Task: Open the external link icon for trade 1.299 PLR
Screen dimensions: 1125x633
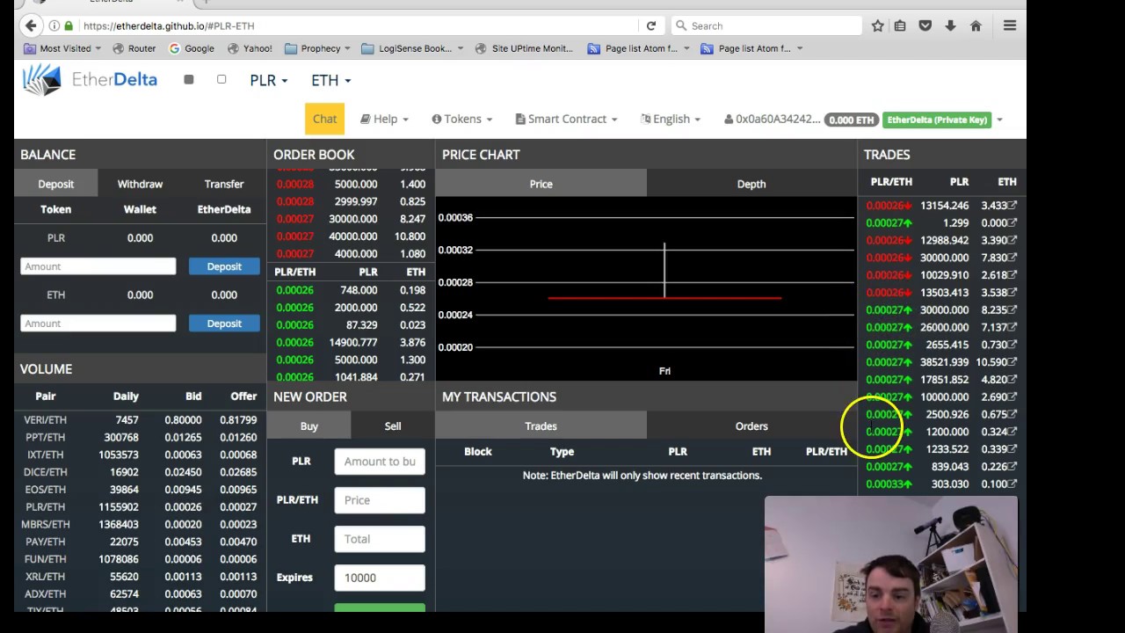Action: click(x=1012, y=222)
